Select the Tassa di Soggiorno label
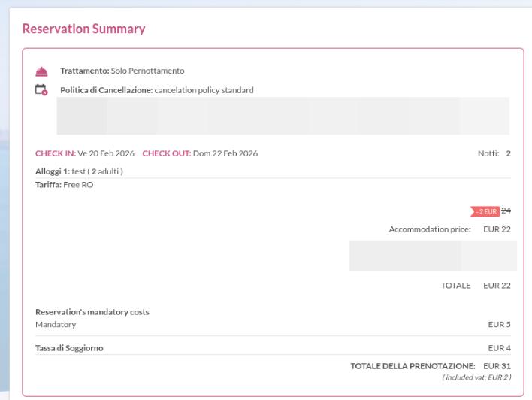This screenshot has width=532, height=400. [69, 348]
